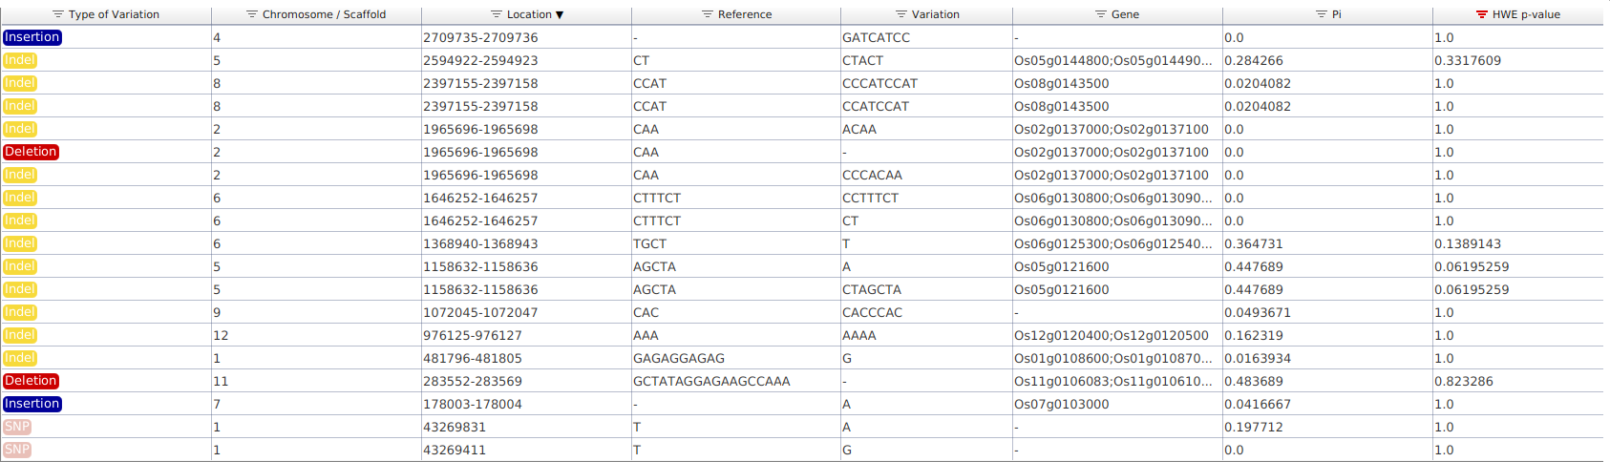This screenshot has width=1610, height=462.
Task: Click the gene cell Os07g0103000
Action: click(1061, 404)
